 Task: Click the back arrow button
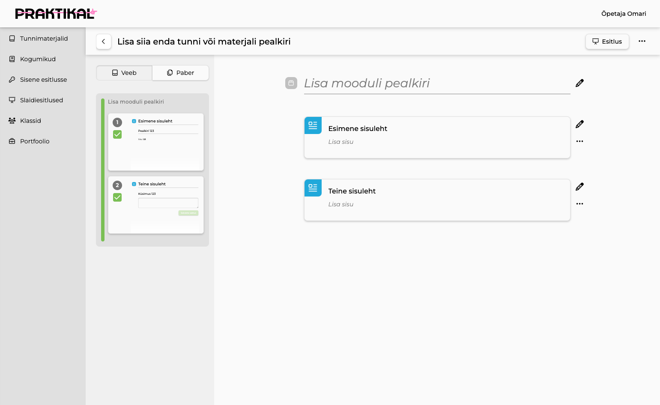(104, 42)
